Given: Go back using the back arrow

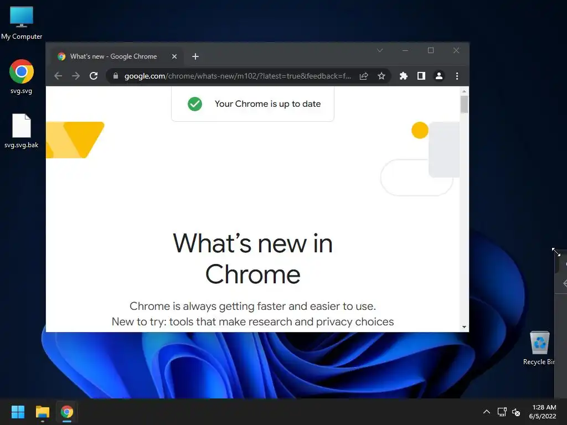Looking at the screenshot, I should point(58,76).
